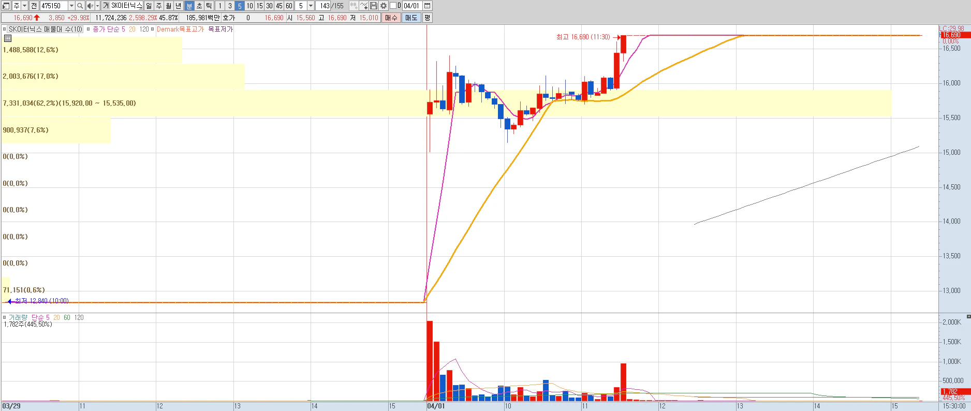Screen dimensions: 971x411
Task: Click the 주 market type button
Action: click(x=16, y=6)
